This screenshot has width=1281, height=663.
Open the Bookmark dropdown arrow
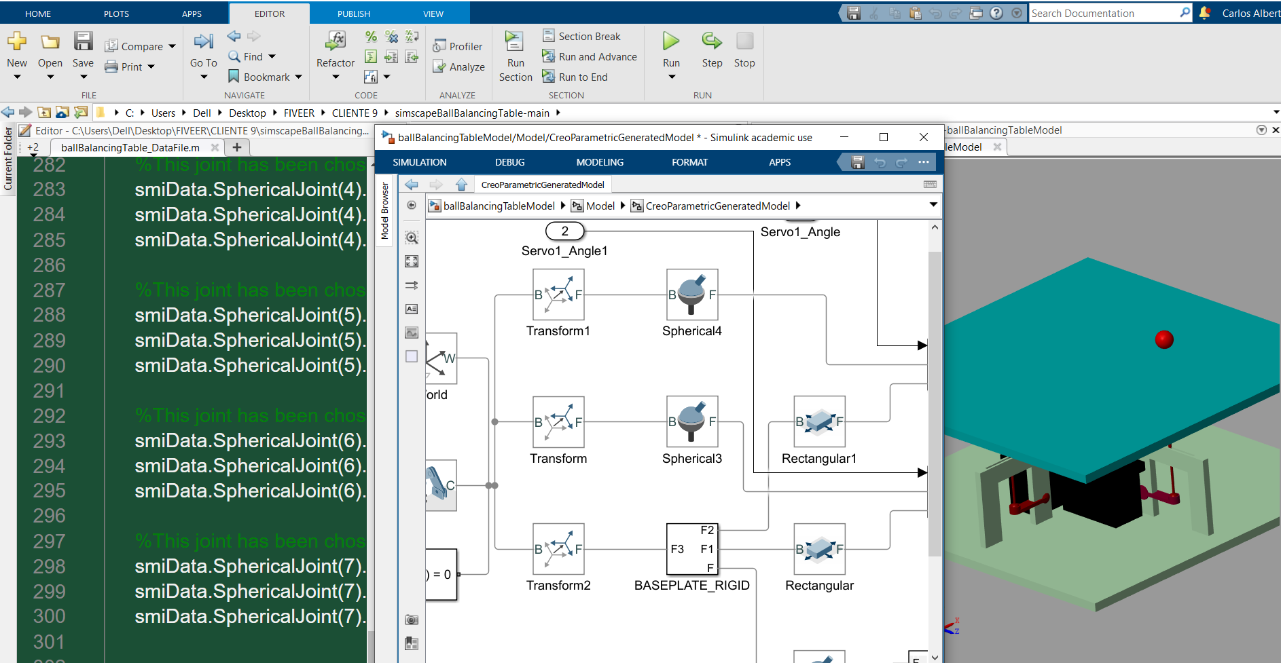(x=298, y=77)
